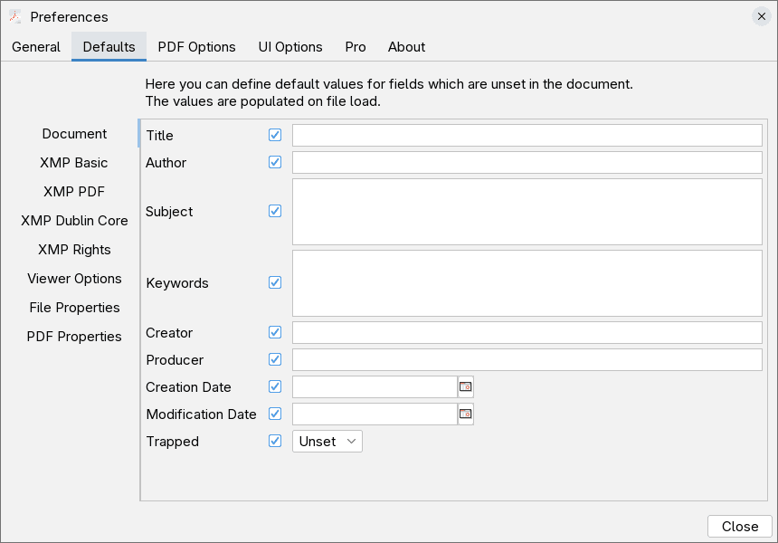Viewport: 778px width, 543px height.
Task: Toggle the Producer default checkbox
Action: (275, 360)
